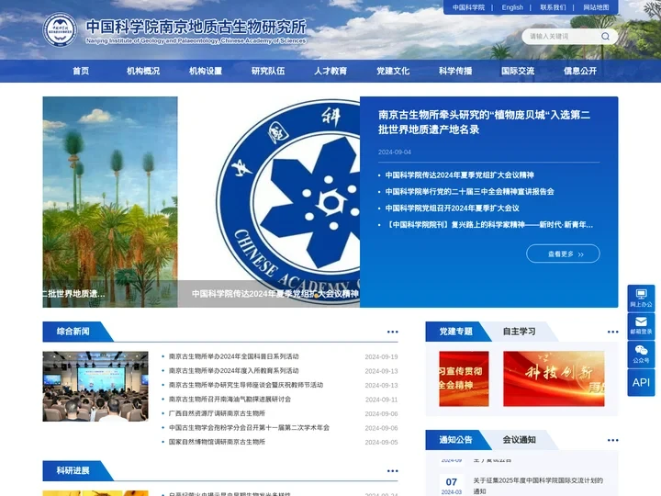
Task: Open 二十届三中全会精神宣讲报告会 news link
Action: pyautogui.click(x=469, y=191)
